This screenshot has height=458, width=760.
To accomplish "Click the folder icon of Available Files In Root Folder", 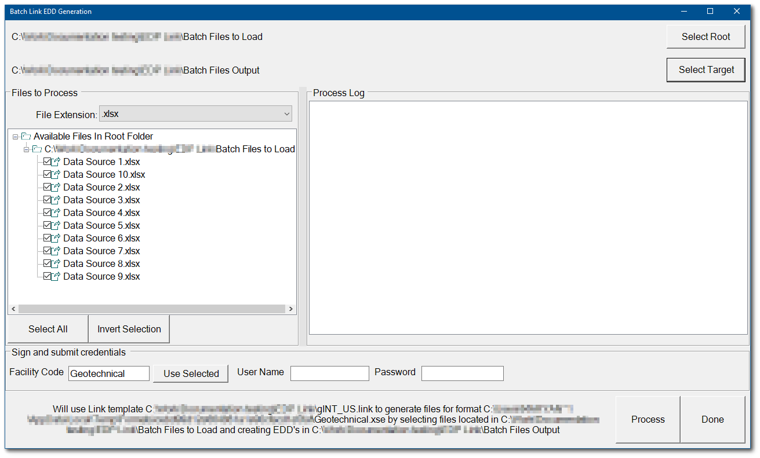I will tap(25, 136).
